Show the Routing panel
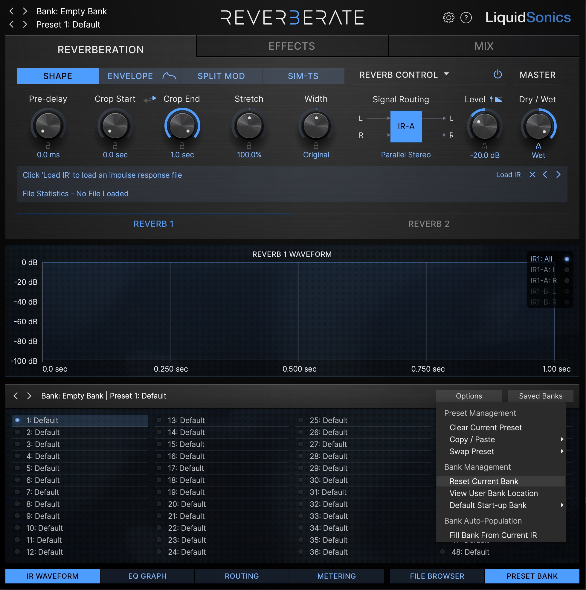 pos(242,576)
